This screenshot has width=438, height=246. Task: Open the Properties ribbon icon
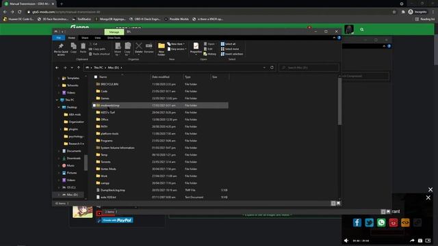[196, 46]
